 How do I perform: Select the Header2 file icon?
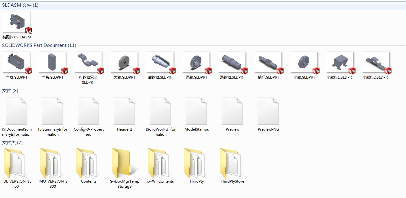pos(125,111)
